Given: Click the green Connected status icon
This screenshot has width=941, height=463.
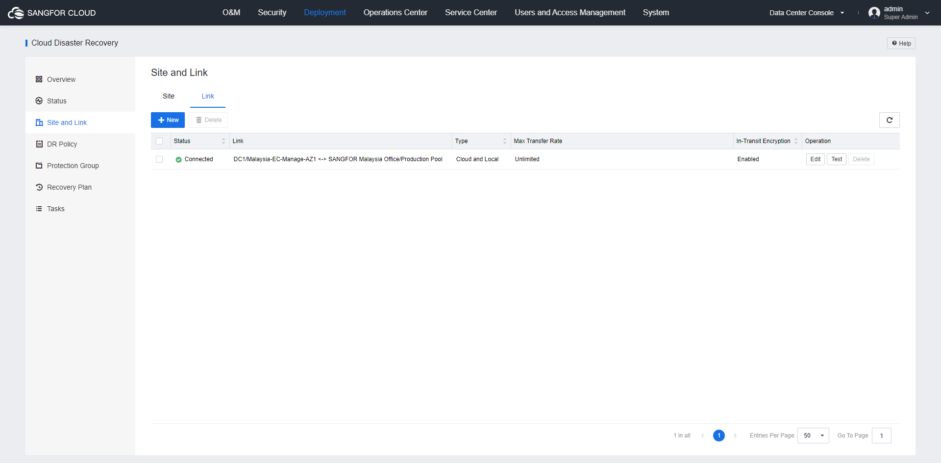Looking at the screenshot, I should pyautogui.click(x=178, y=160).
